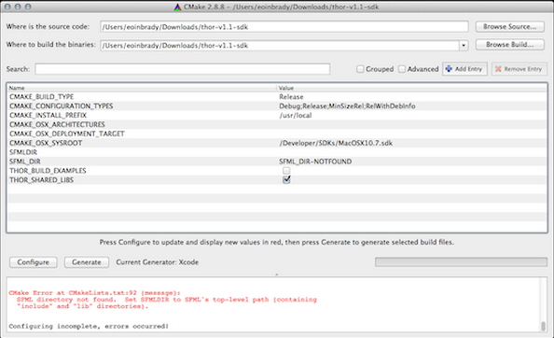Open Browse Source dialog
The height and width of the screenshot is (338, 554).
(x=510, y=27)
